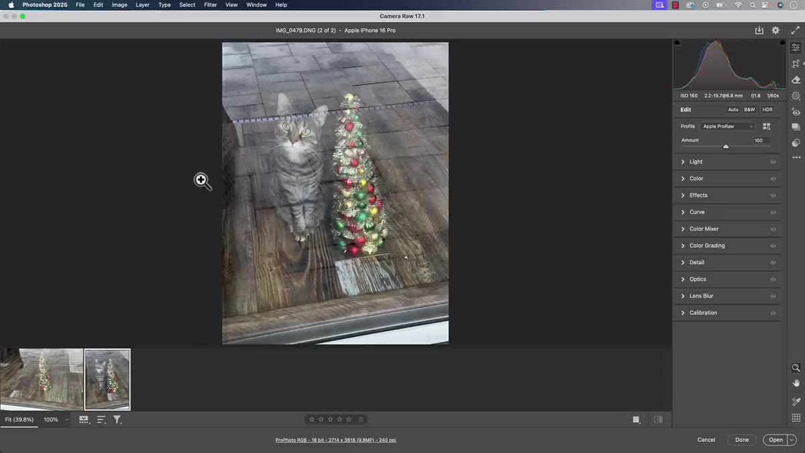Open the Red Eye removal tool

796,112
